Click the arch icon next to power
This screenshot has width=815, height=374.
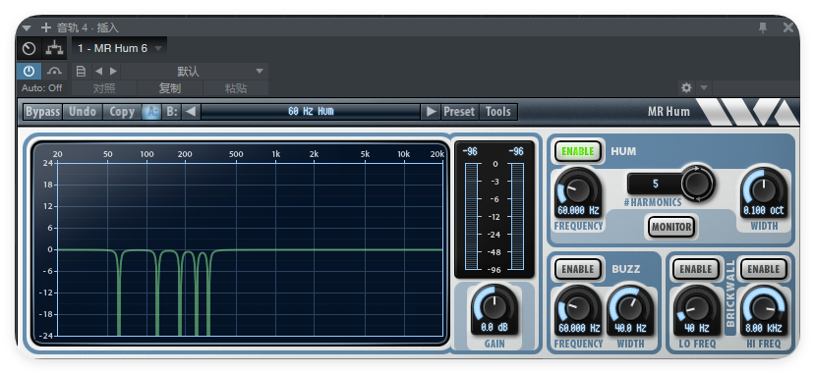click(x=54, y=71)
